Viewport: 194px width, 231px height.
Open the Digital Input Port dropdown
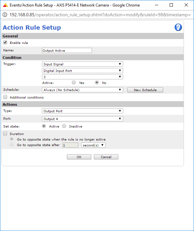(83, 71)
